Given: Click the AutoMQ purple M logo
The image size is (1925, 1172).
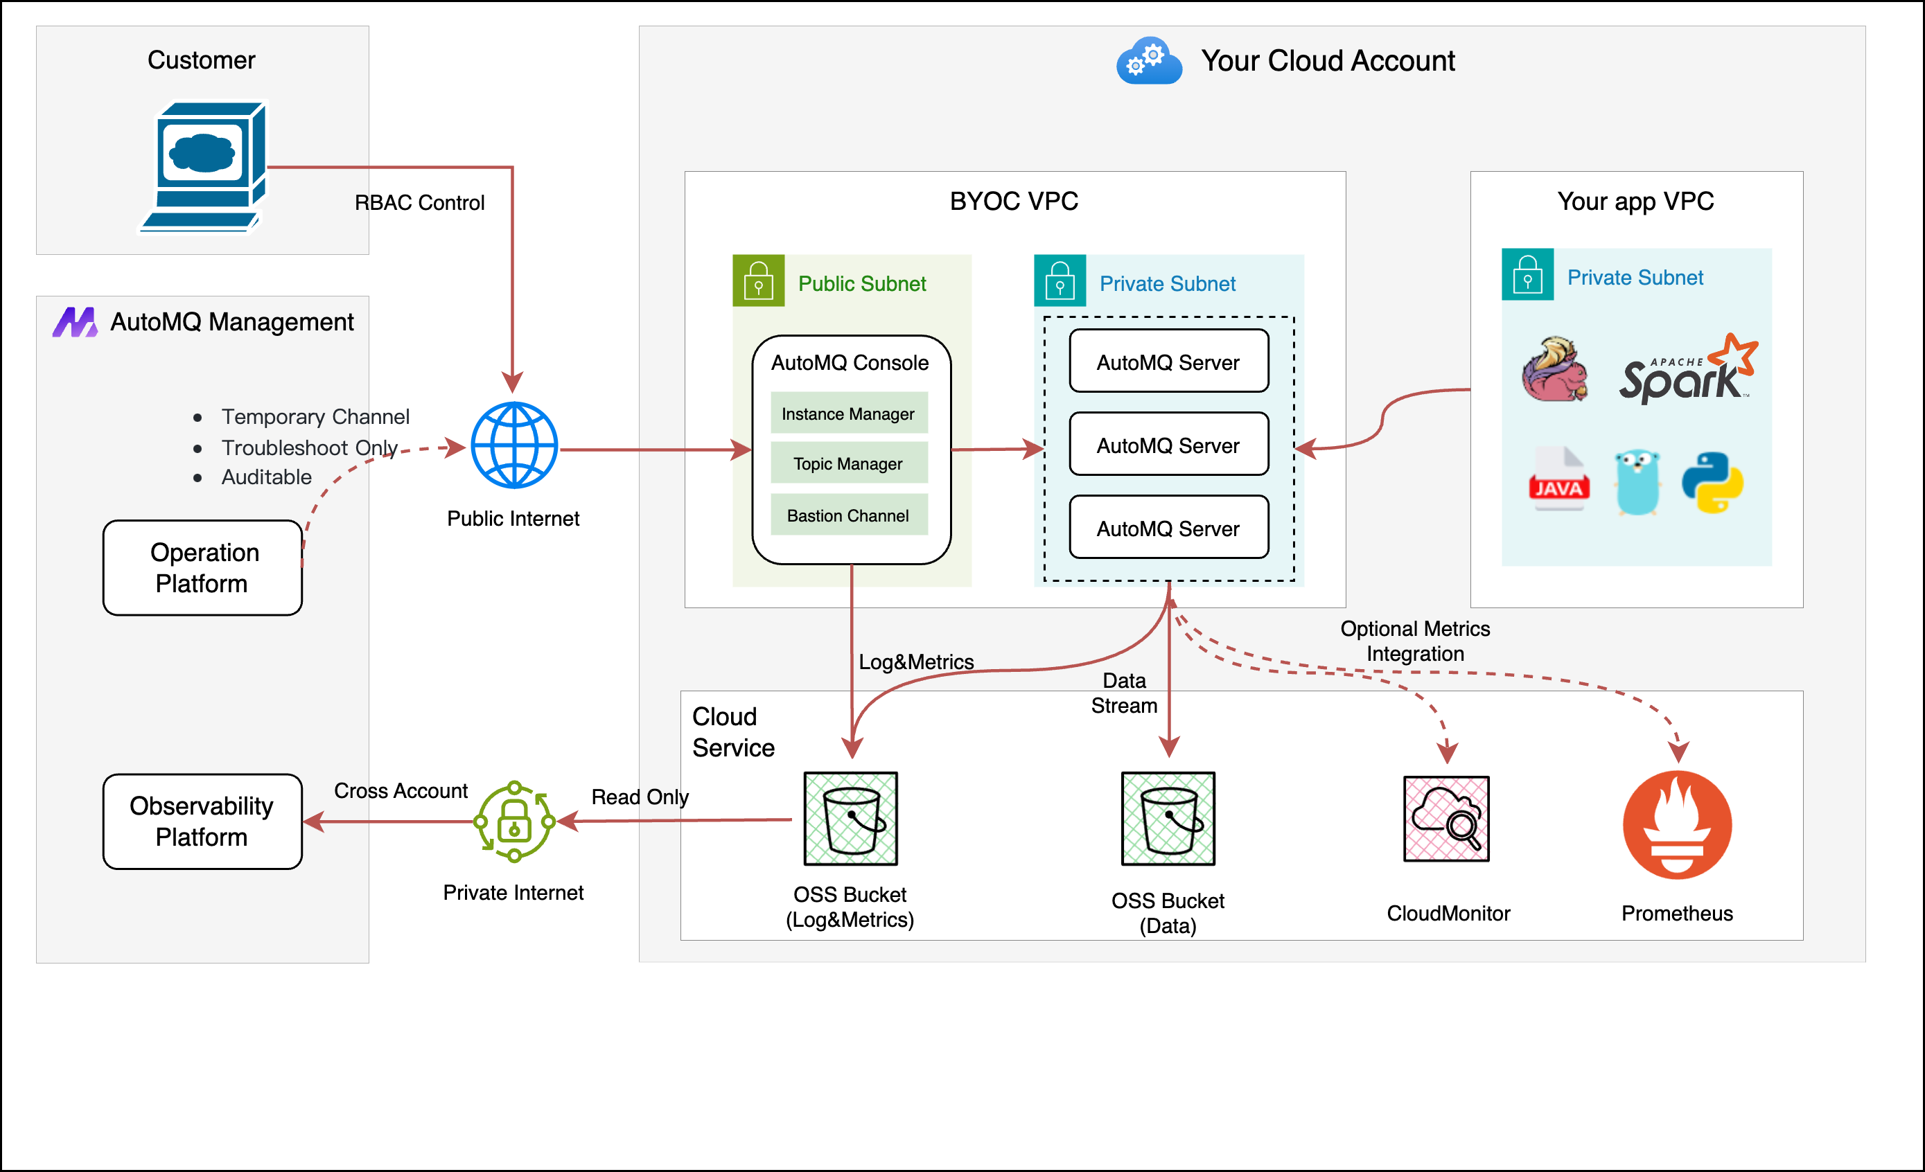Looking at the screenshot, I should pyautogui.click(x=75, y=321).
